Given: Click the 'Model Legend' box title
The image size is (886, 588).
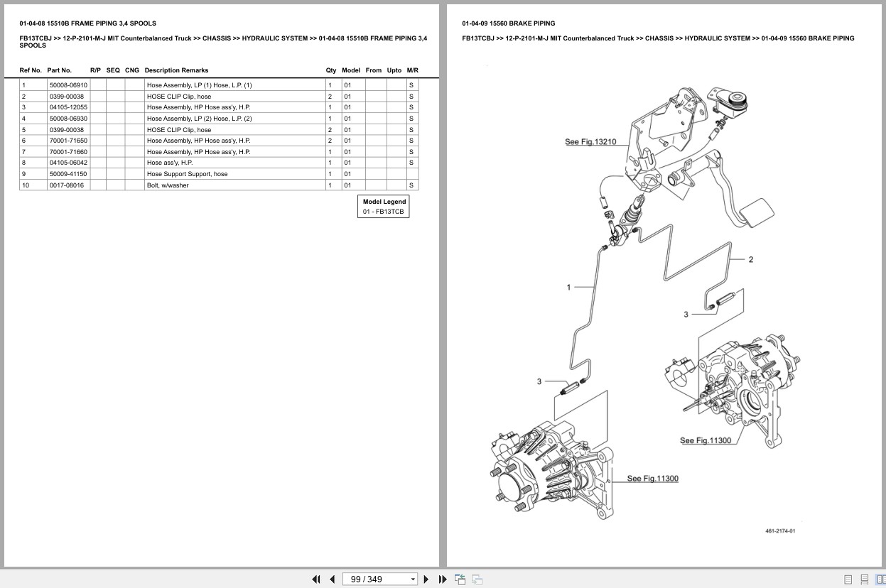Looking at the screenshot, I should [x=384, y=202].
